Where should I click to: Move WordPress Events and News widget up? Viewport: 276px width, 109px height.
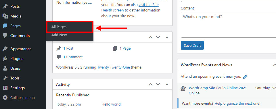click(275, 65)
